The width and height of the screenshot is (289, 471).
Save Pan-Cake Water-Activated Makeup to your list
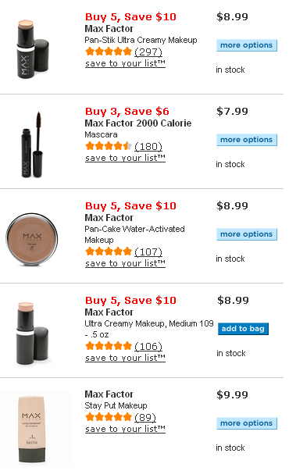(x=125, y=263)
